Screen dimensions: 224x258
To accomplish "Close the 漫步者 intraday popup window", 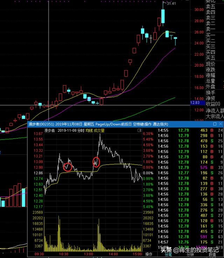I will (x=220, y=124).
